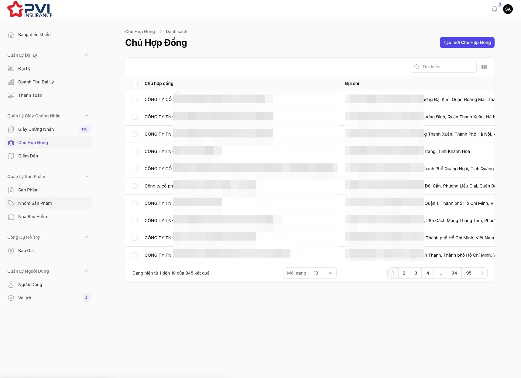Open Bảng điều khiển home icon

[11, 35]
